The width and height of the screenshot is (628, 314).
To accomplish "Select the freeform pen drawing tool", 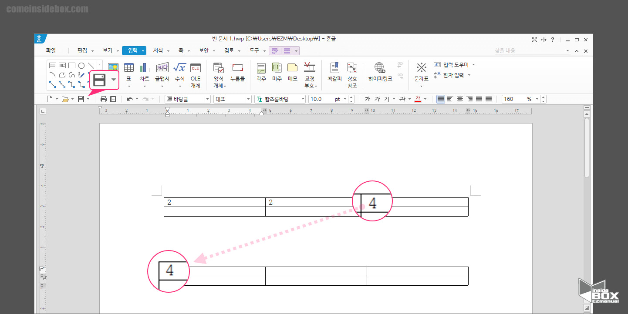I will pyautogui.click(x=81, y=75).
